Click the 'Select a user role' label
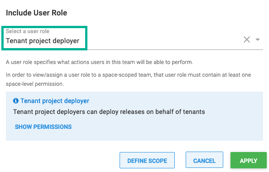This screenshot has height=172, width=269. pyautogui.click(x=28, y=31)
